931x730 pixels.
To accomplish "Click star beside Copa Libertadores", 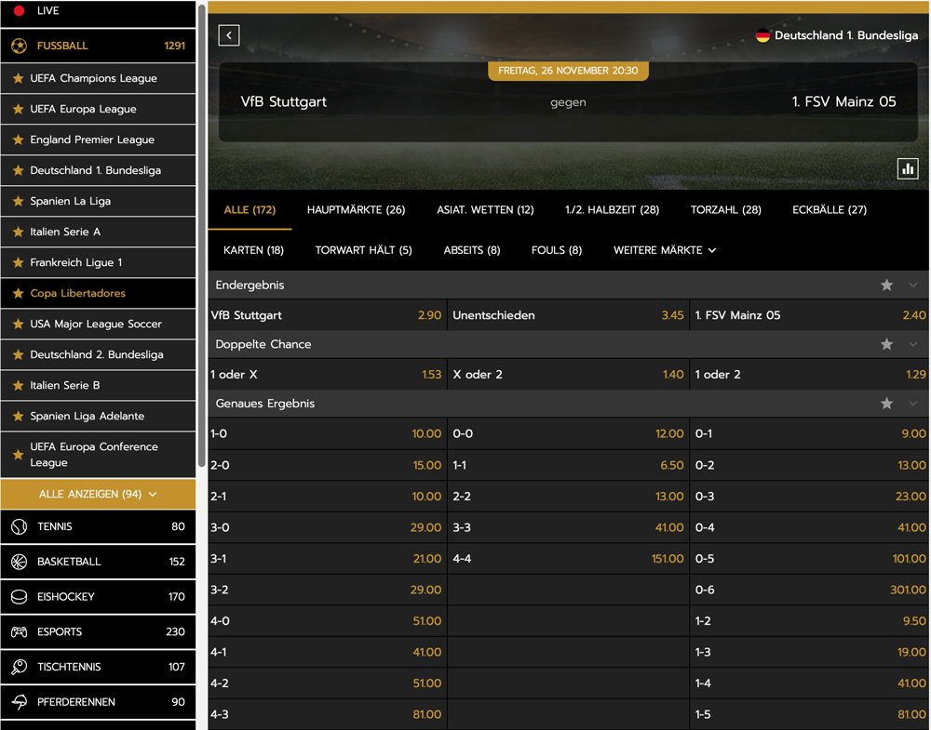I will click(19, 293).
